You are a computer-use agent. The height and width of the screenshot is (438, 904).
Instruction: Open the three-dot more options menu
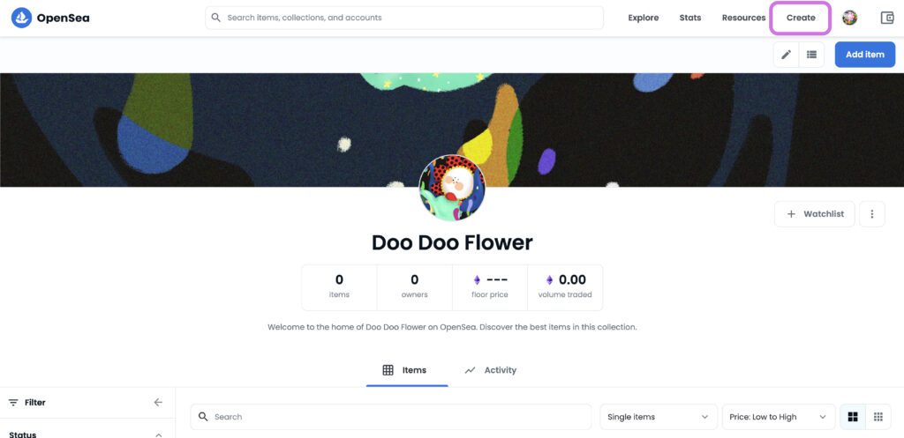tap(871, 214)
